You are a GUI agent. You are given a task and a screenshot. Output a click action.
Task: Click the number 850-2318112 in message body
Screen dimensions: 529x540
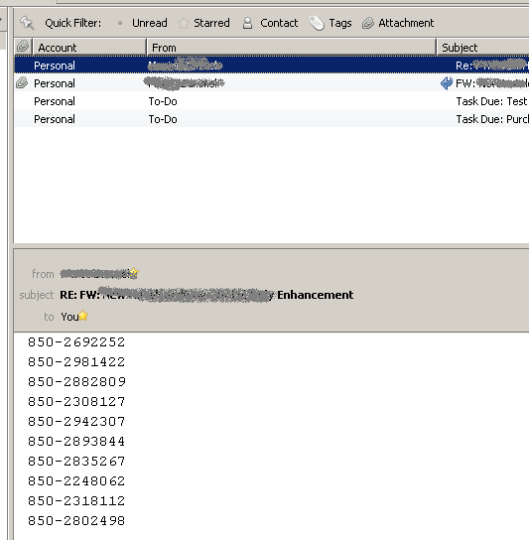(x=76, y=500)
